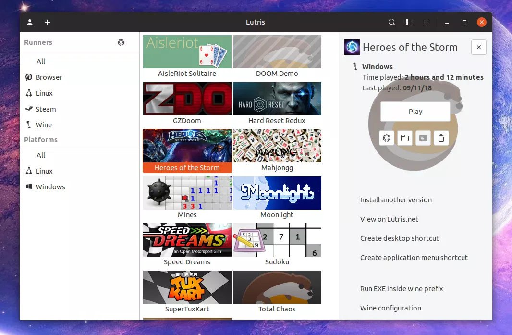This screenshot has width=512, height=335.
Task: Close the Lutris window
Action: pos(482,22)
